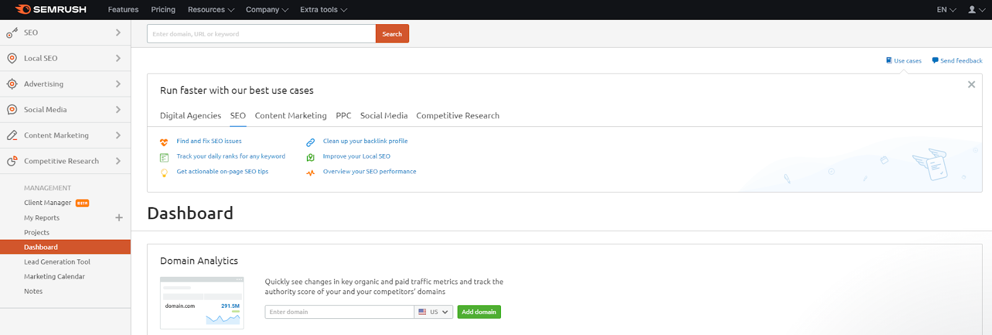Click the Local SEO pin icon
This screenshot has width=992, height=335.
coord(12,58)
